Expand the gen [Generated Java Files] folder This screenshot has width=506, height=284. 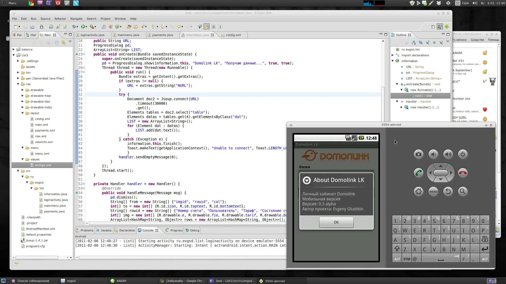pyautogui.click(x=18, y=78)
